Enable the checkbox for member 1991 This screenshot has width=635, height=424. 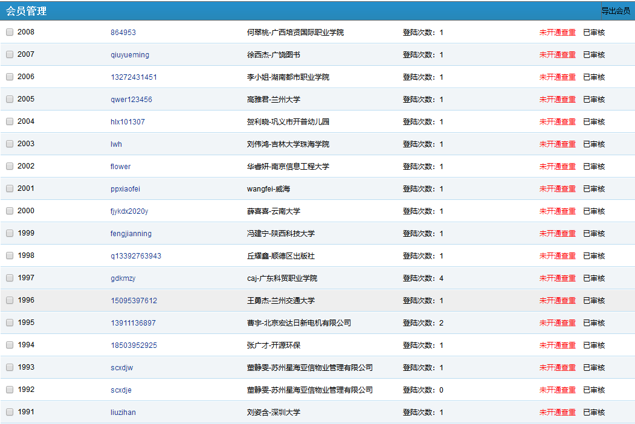point(10,412)
